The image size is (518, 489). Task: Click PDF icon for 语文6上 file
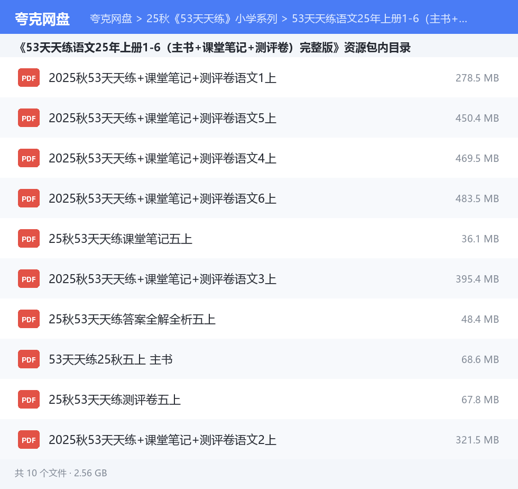tap(29, 198)
